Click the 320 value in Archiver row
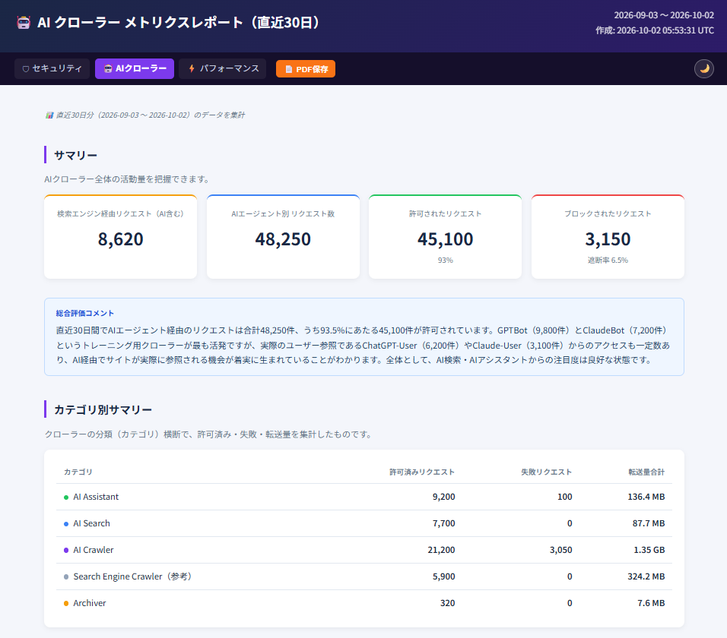 [x=447, y=603]
